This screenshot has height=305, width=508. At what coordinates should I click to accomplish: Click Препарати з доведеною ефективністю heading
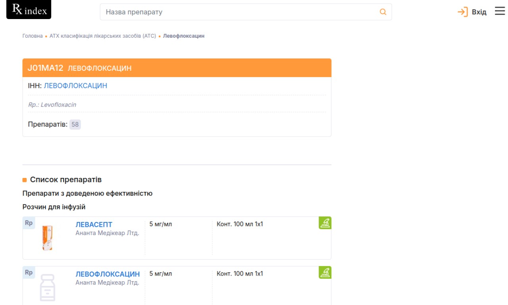tap(87, 193)
